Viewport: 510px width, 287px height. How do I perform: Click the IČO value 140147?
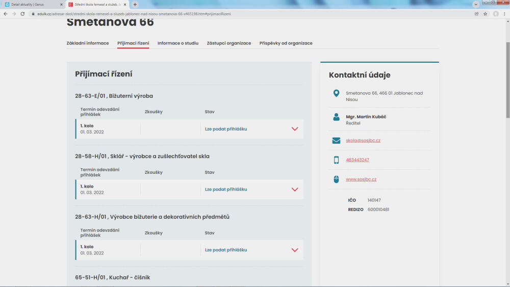374,200
